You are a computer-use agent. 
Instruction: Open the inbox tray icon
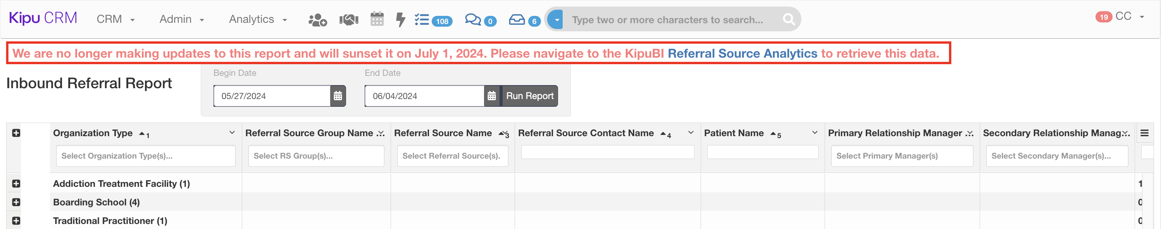tap(517, 20)
